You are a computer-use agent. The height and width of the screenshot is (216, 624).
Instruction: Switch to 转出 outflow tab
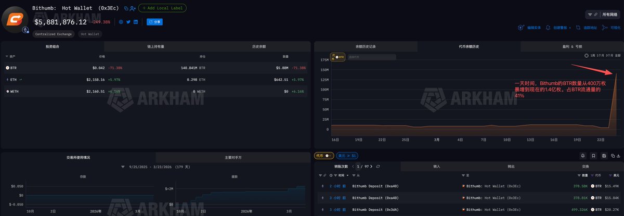[x=511, y=166]
